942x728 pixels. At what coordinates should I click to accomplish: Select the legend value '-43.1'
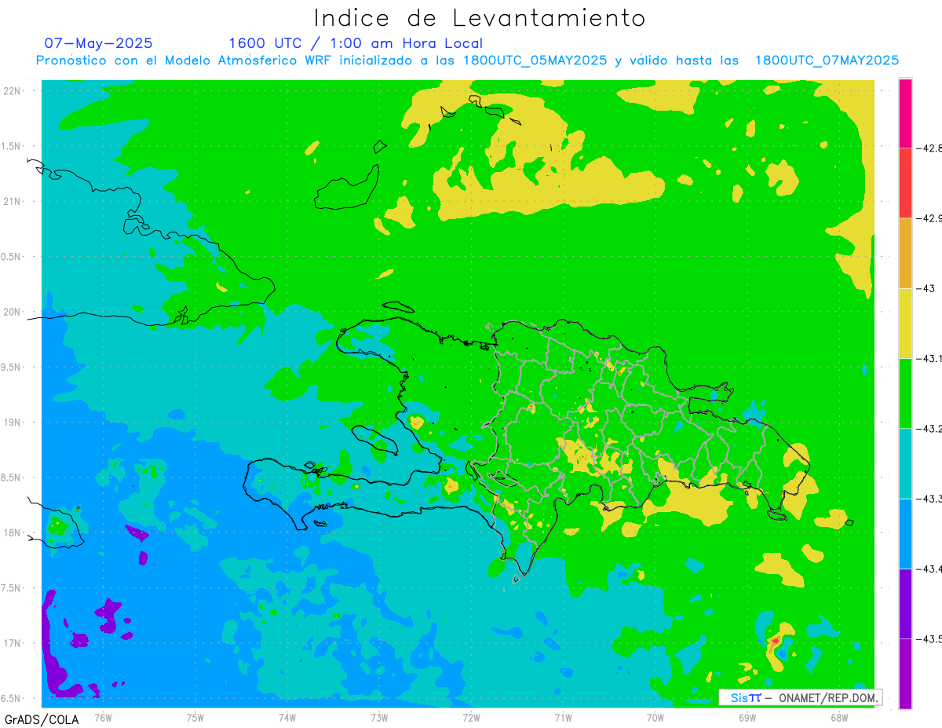pos(929,358)
